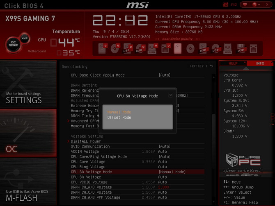Select the CPU VCCIO Voltage row

click(137, 182)
